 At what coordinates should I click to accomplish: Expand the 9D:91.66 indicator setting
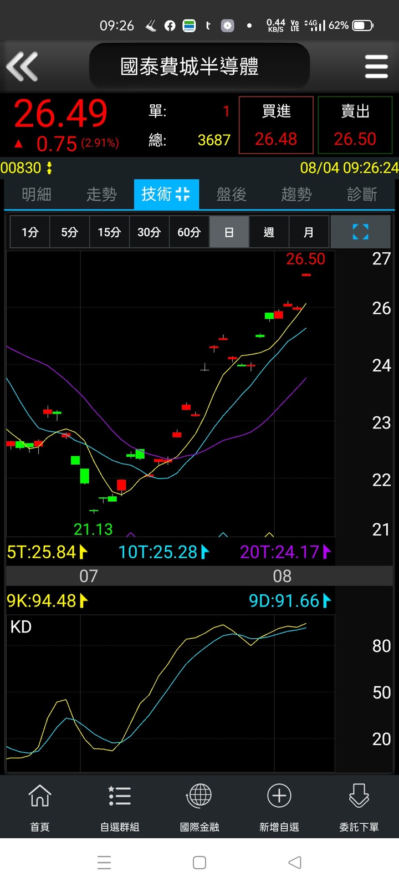pyautogui.click(x=290, y=600)
